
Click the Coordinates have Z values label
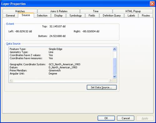pyautogui.click(x=25, y=55)
